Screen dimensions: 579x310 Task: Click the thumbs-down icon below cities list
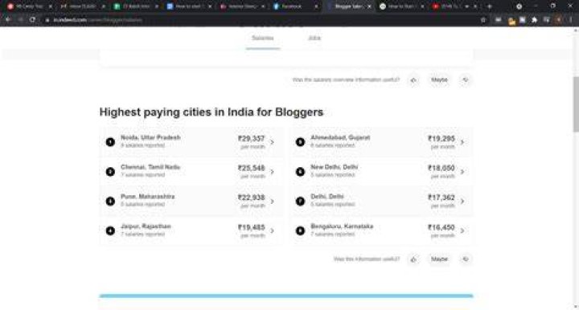[466, 259]
